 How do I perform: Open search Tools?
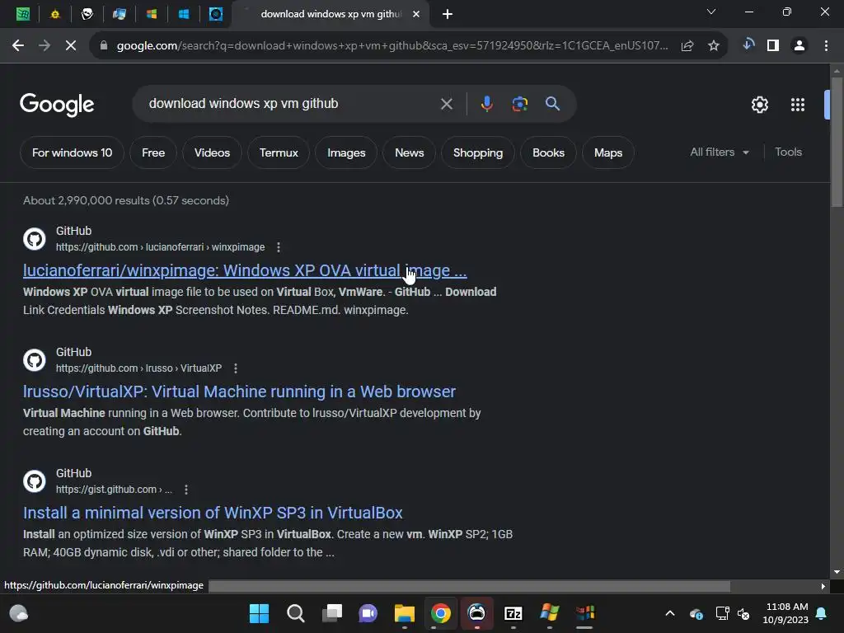point(788,152)
